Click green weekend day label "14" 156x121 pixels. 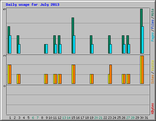click(69, 118)
